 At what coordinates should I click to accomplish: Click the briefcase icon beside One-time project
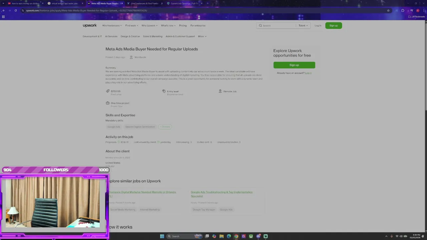click(x=108, y=103)
